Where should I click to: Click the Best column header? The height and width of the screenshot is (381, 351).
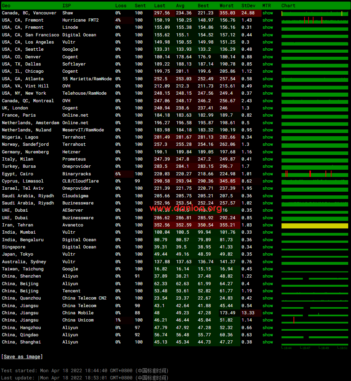point(203,6)
